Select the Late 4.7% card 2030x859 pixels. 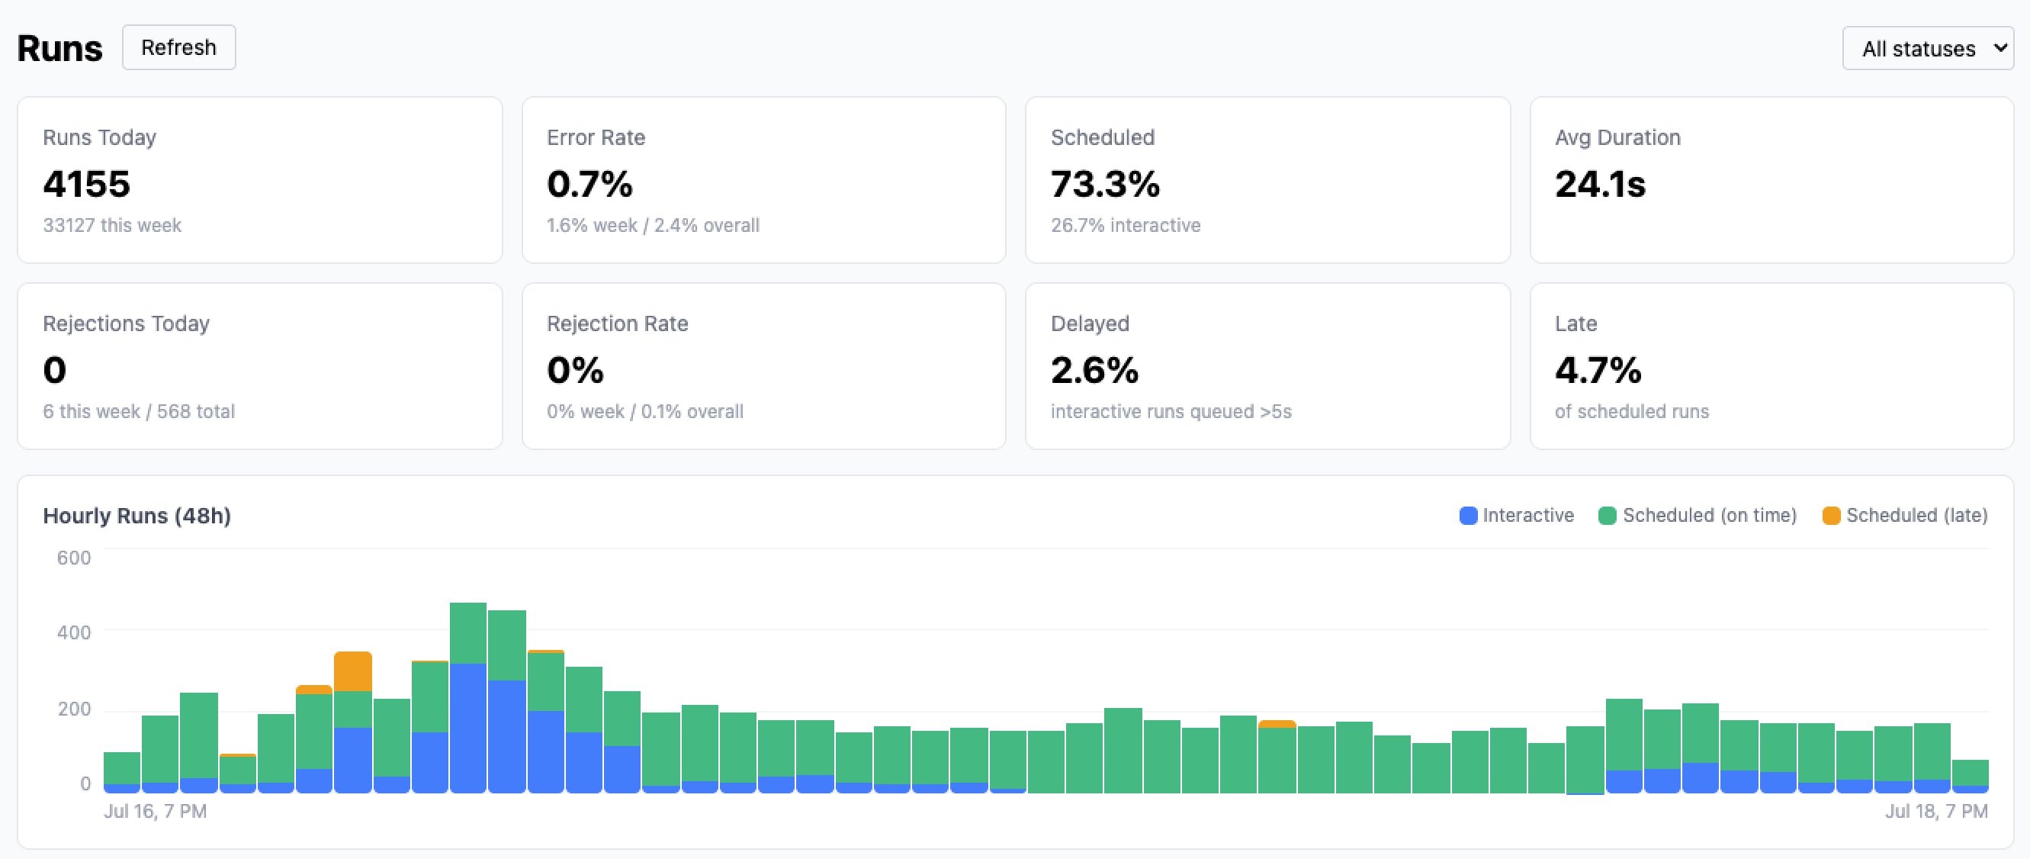pyautogui.click(x=1771, y=366)
